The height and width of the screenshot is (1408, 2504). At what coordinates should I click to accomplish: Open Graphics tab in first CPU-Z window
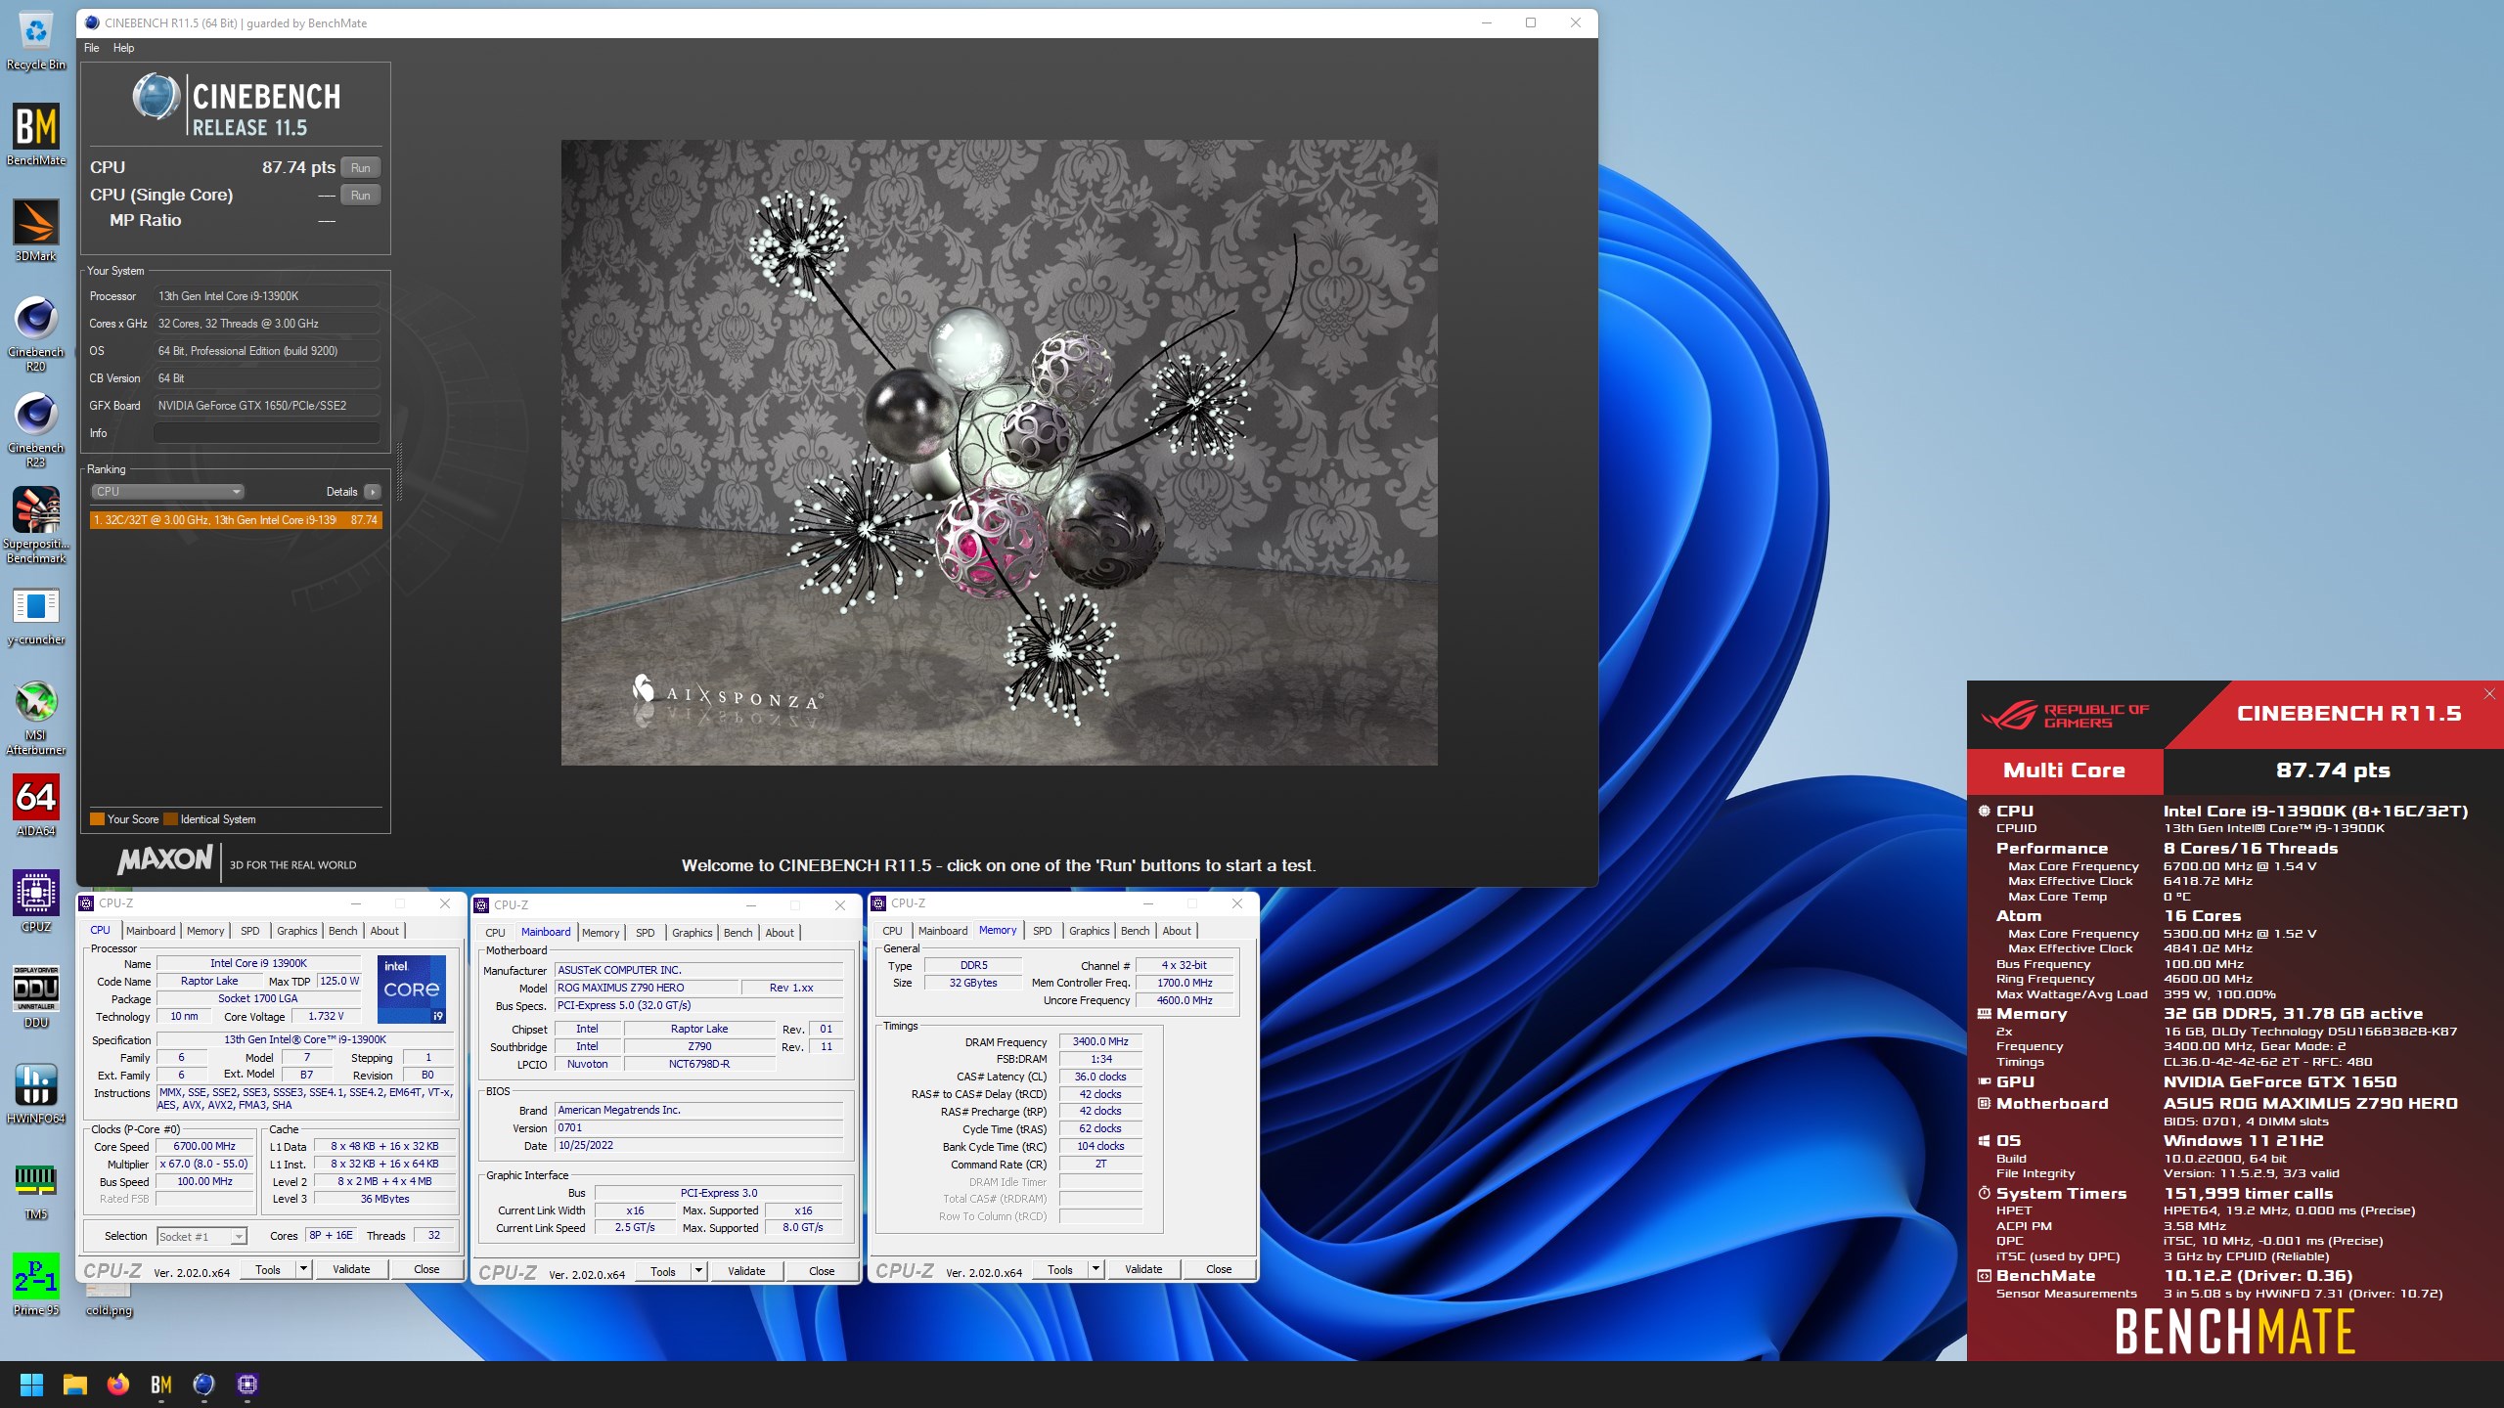[x=296, y=931]
